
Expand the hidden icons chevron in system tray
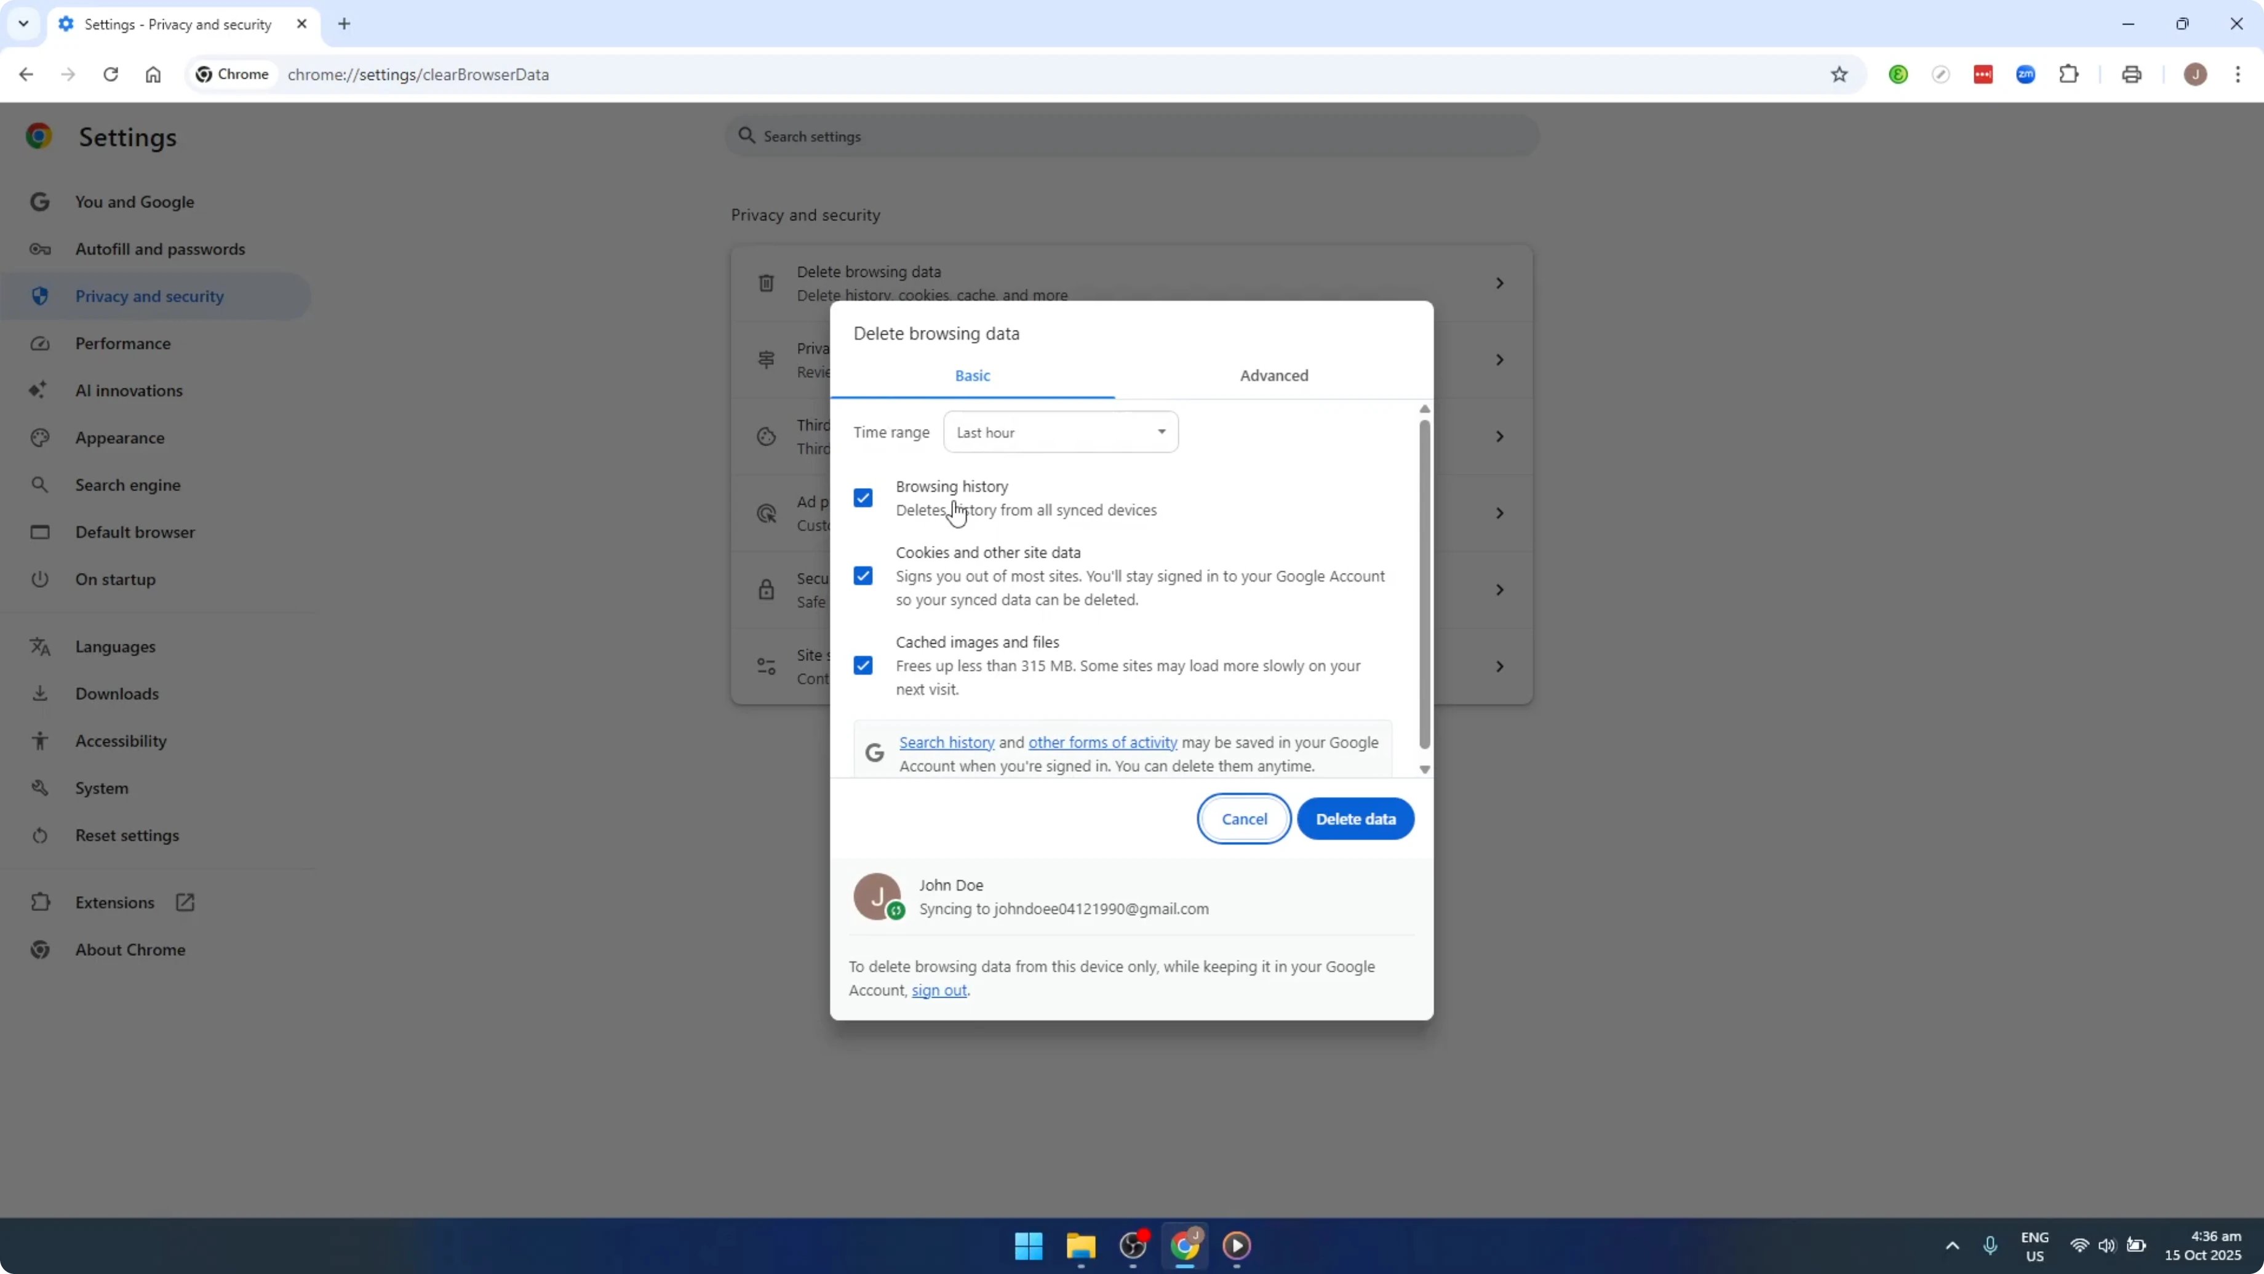point(1951,1246)
